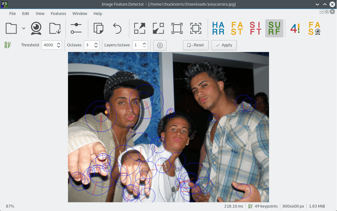The width and height of the screenshot is (337, 211).
Task: Save the detected features image
Action: (x=55, y=28)
